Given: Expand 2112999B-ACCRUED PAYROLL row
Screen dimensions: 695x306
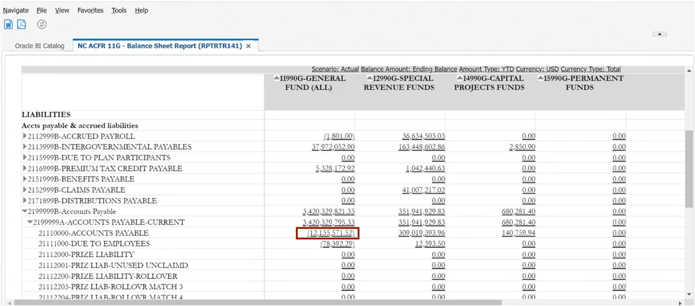Looking at the screenshot, I should point(25,136).
